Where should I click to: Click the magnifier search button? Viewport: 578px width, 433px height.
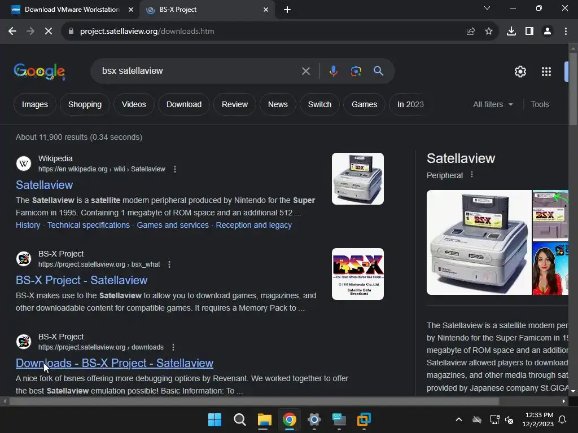pos(379,71)
